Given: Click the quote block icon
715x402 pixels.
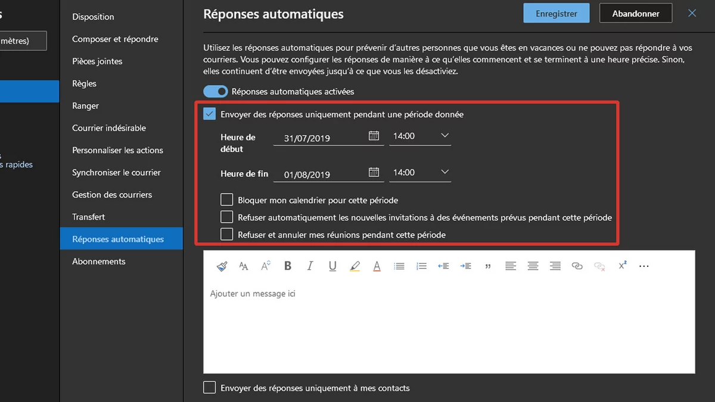Looking at the screenshot, I should [488, 266].
